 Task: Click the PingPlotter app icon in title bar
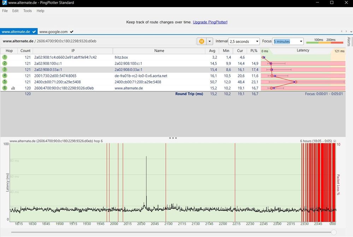pos(4,3)
